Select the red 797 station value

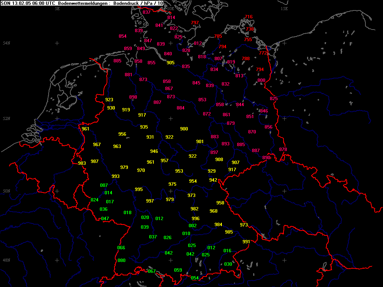click(195, 23)
